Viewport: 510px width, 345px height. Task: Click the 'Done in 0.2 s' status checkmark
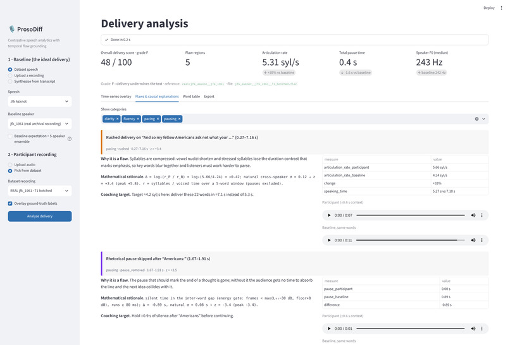click(x=106, y=40)
